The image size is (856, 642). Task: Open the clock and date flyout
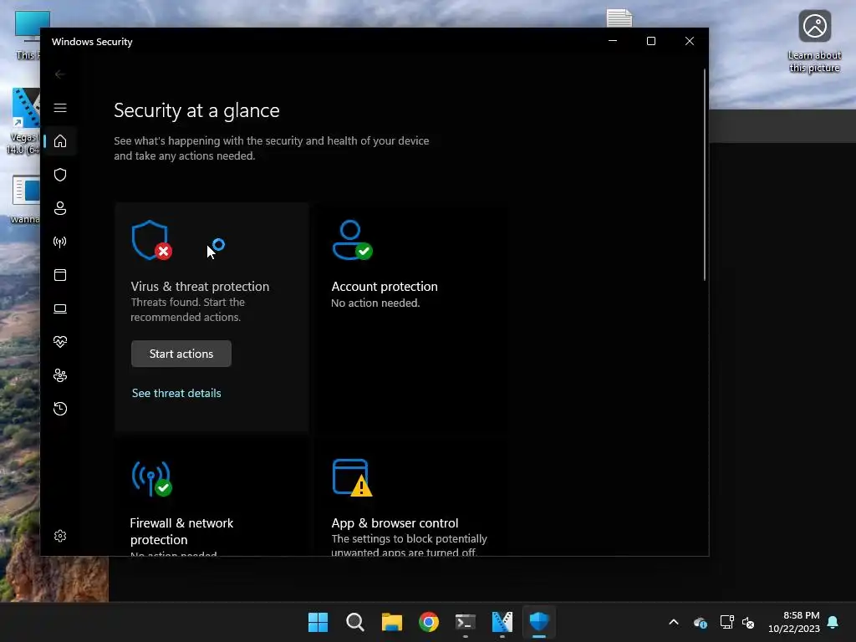(794, 622)
